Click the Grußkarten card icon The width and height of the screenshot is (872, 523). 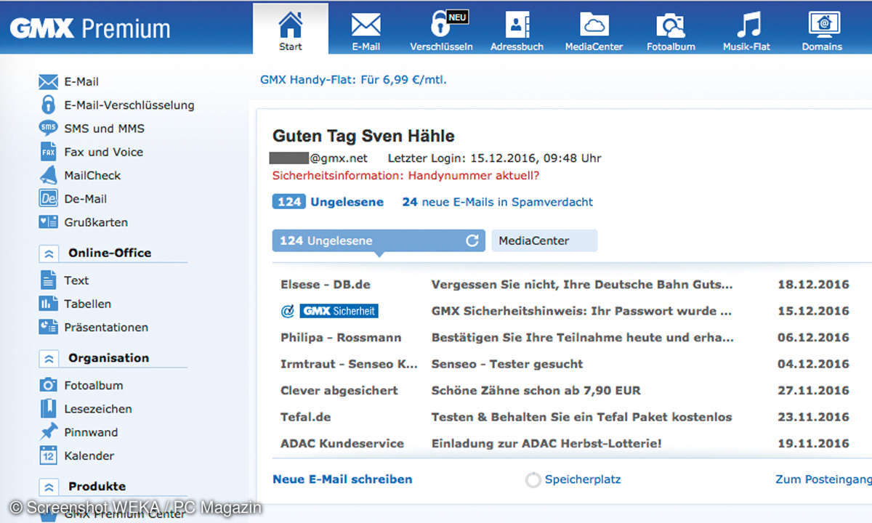[48, 222]
